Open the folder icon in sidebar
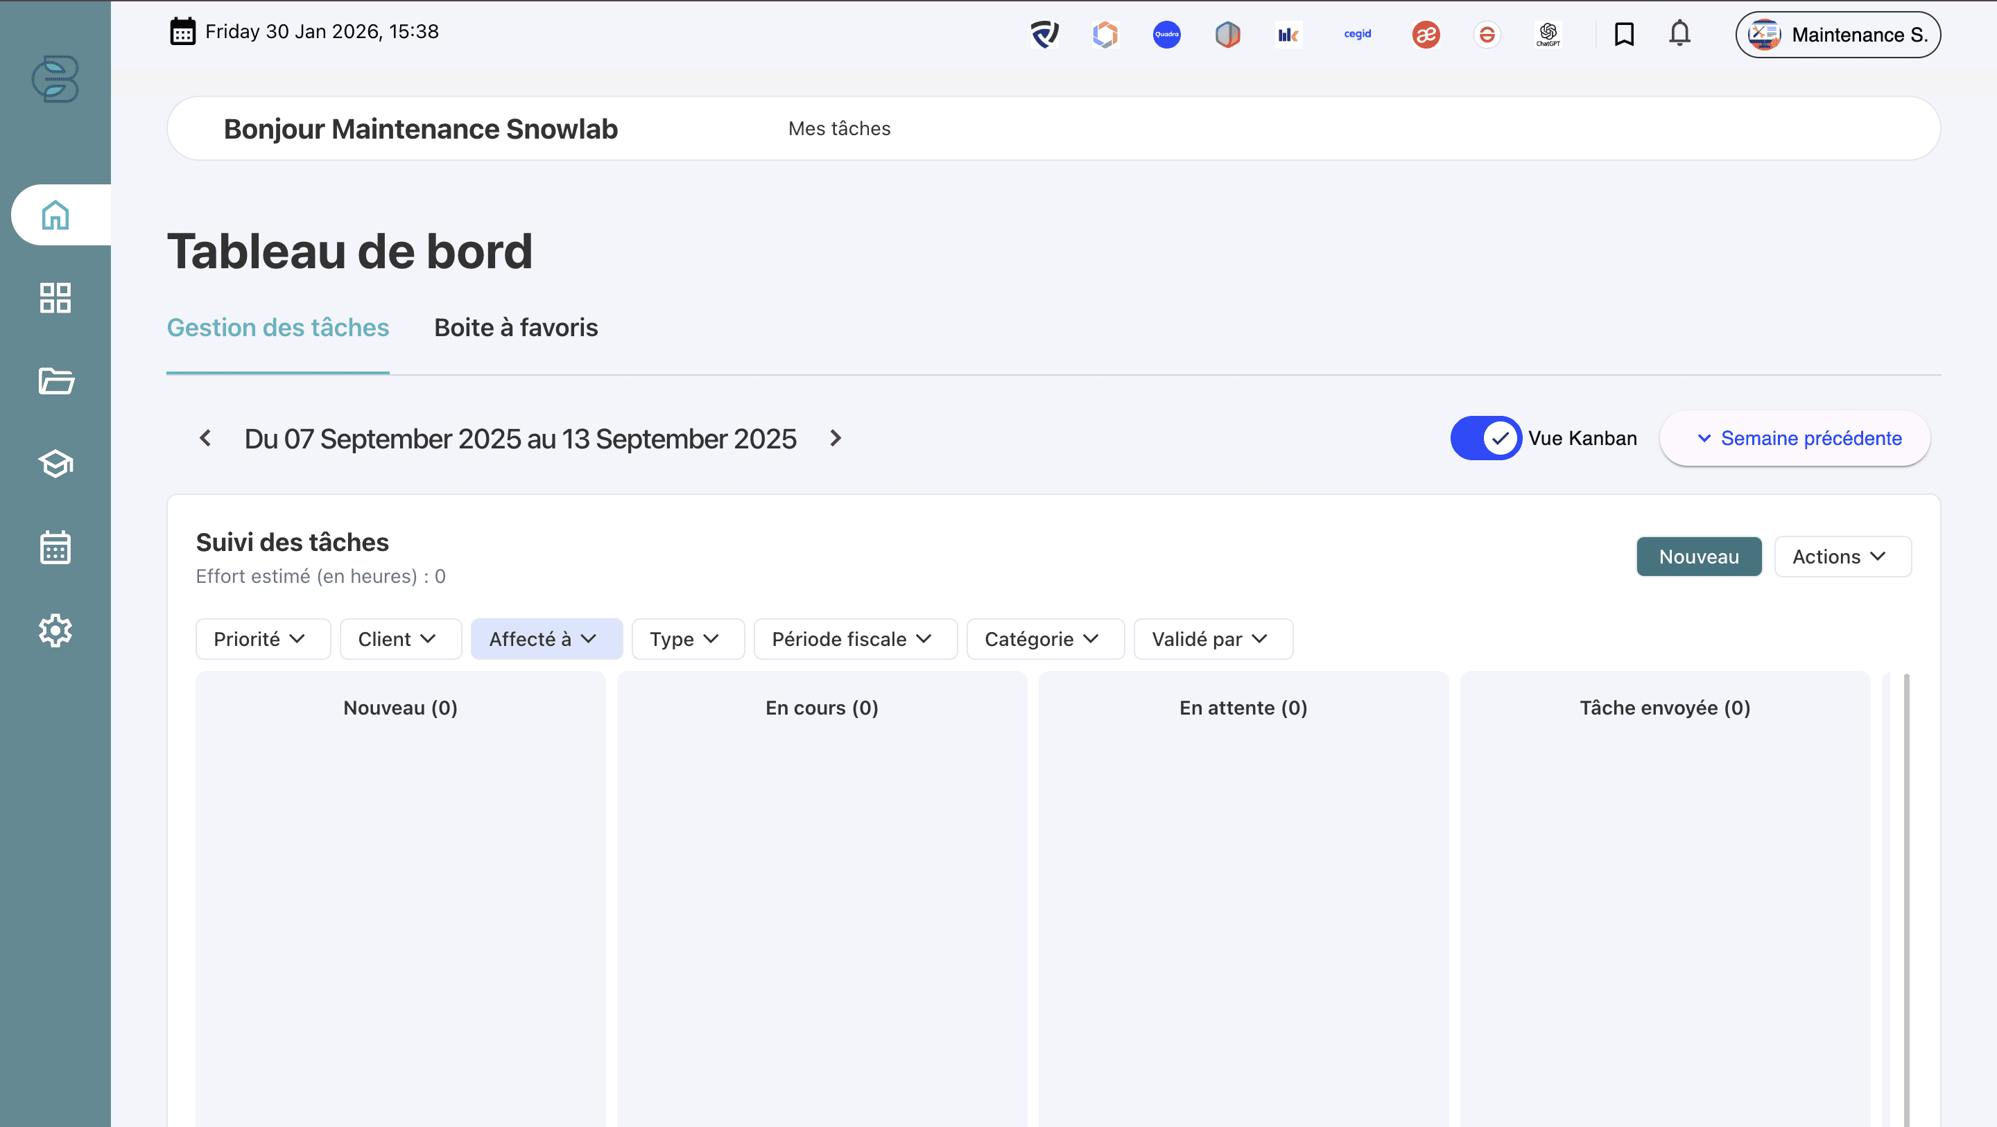The height and width of the screenshot is (1127, 1997). pos(55,381)
